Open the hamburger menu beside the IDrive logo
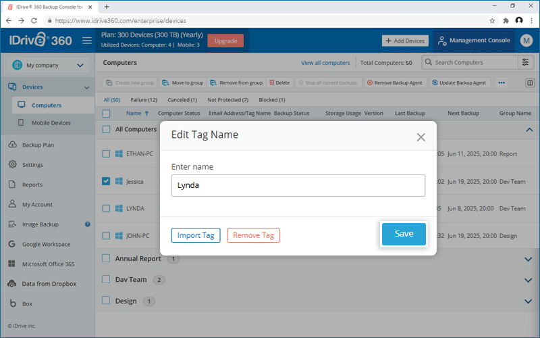Viewport: 540px width, 338px height. pos(87,41)
